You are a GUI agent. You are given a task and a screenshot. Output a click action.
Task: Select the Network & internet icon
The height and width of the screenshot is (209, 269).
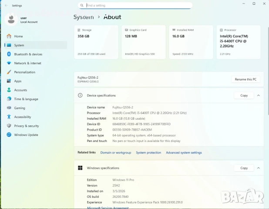click(x=9, y=63)
